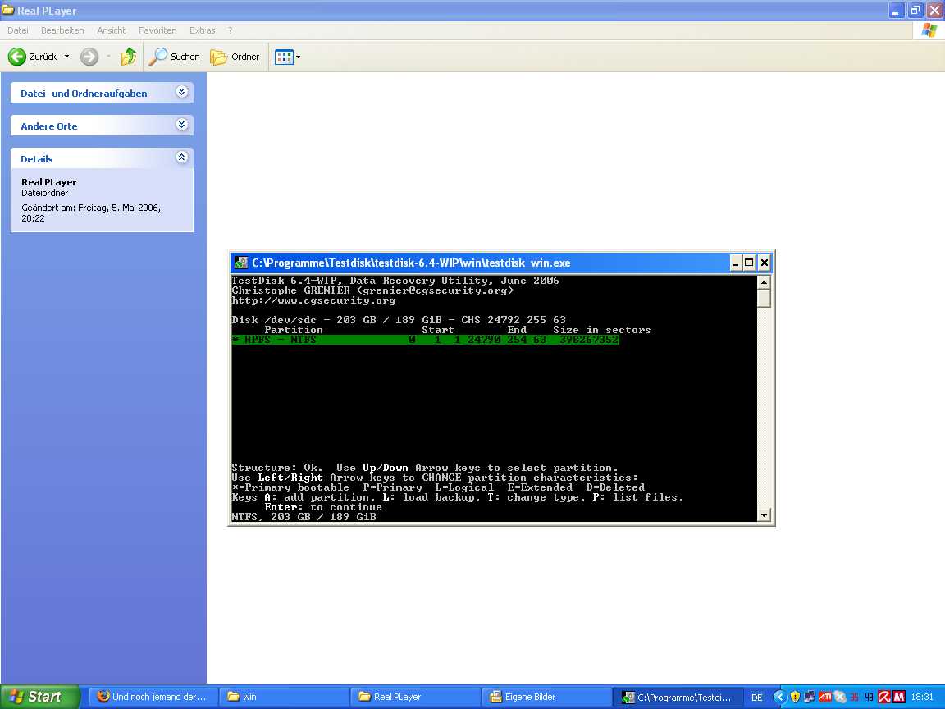The height and width of the screenshot is (709, 945).
Task: Go up one folder level icon
Action: pos(128,57)
